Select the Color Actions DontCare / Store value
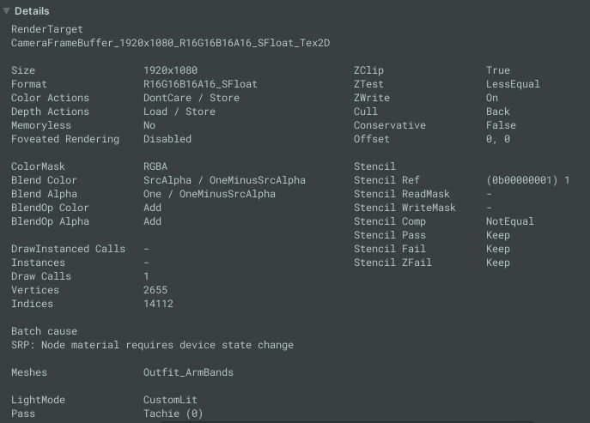The width and height of the screenshot is (590, 423). [192, 98]
